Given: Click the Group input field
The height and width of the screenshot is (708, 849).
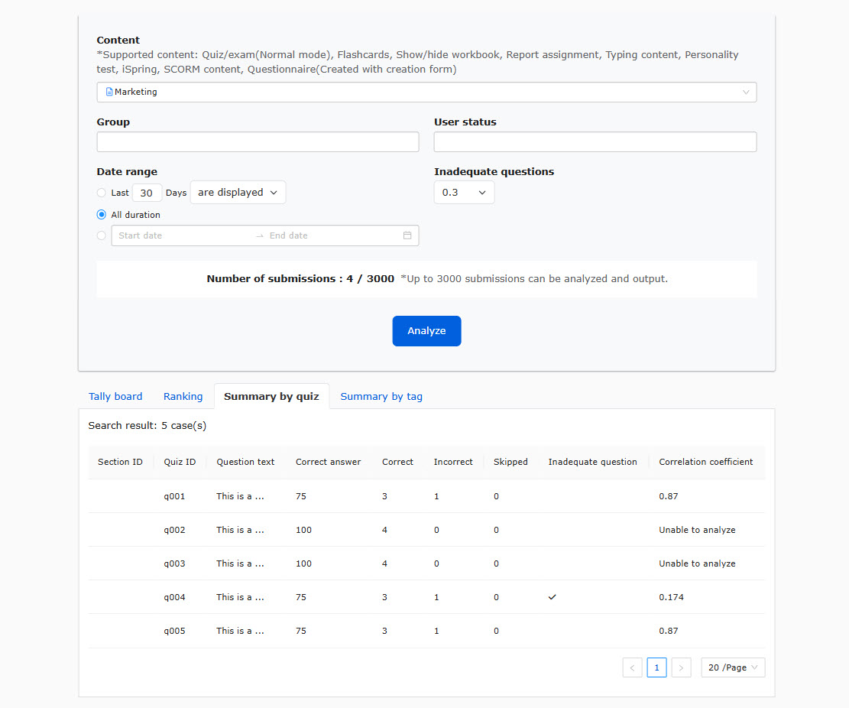Looking at the screenshot, I should [258, 142].
